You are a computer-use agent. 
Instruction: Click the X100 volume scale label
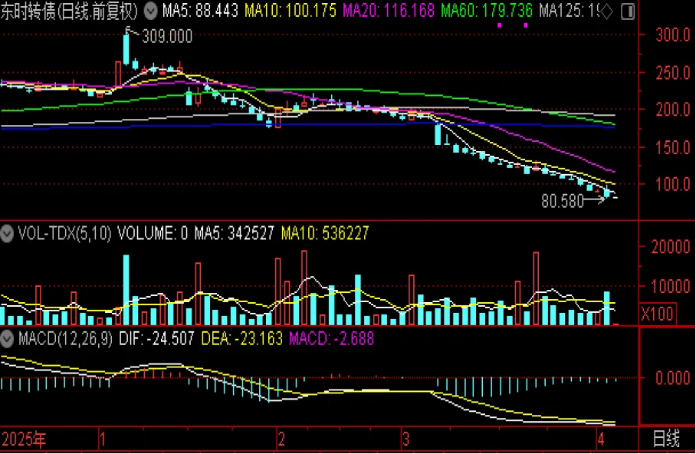(x=657, y=314)
